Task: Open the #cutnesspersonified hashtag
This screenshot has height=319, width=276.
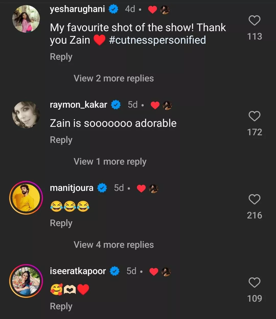Action: point(157,40)
